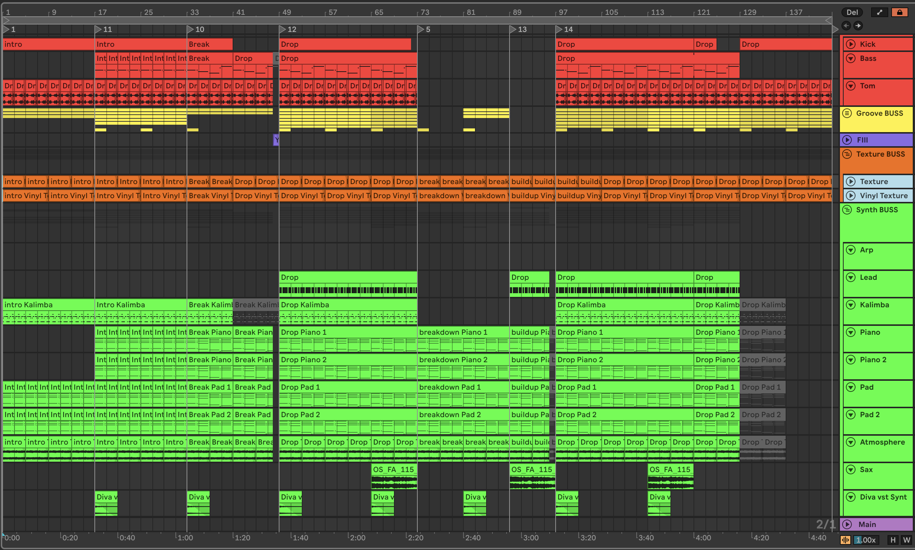Toggle the orange waveform view button
Image resolution: width=915 pixels, height=550 pixels.
845,540
